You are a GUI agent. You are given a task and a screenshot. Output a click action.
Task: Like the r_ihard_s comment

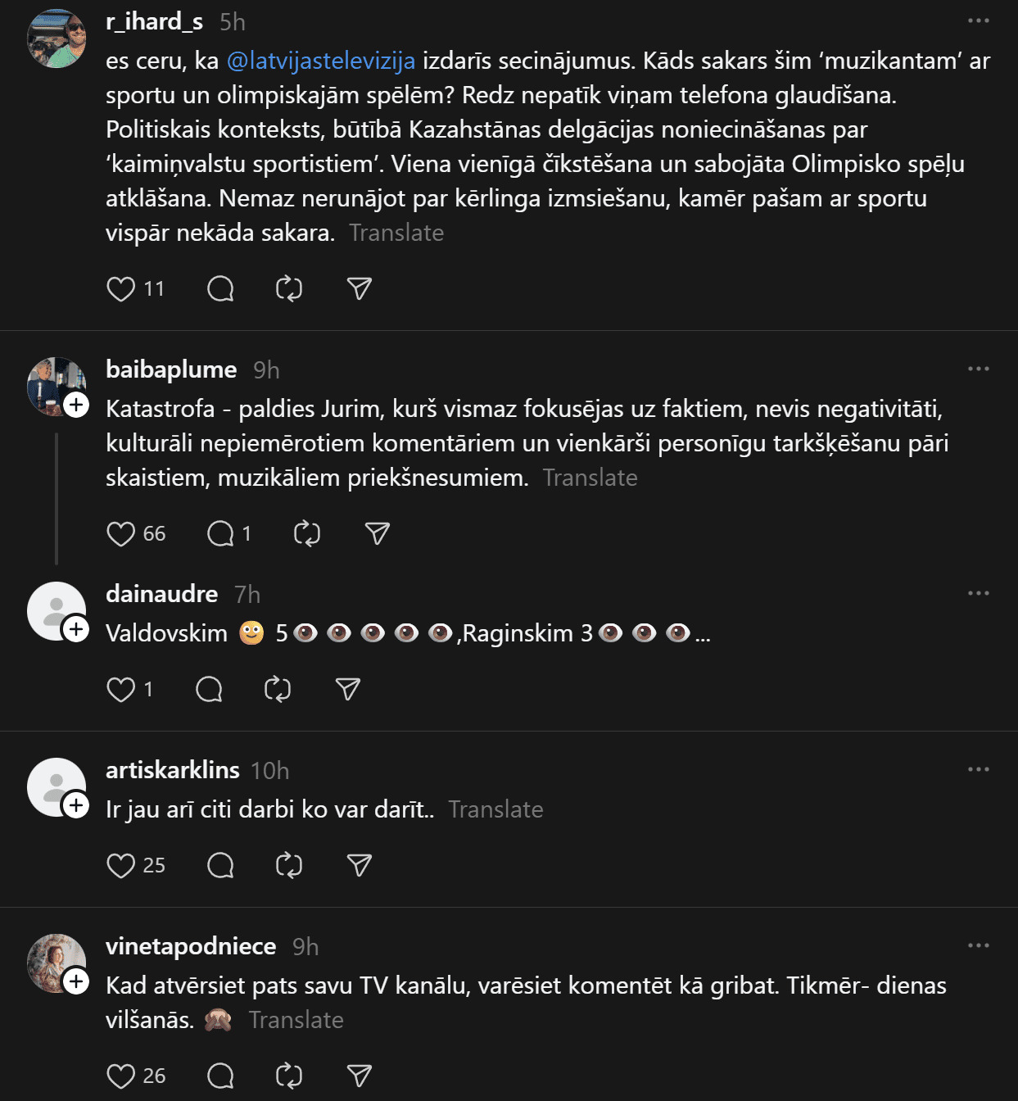[121, 289]
